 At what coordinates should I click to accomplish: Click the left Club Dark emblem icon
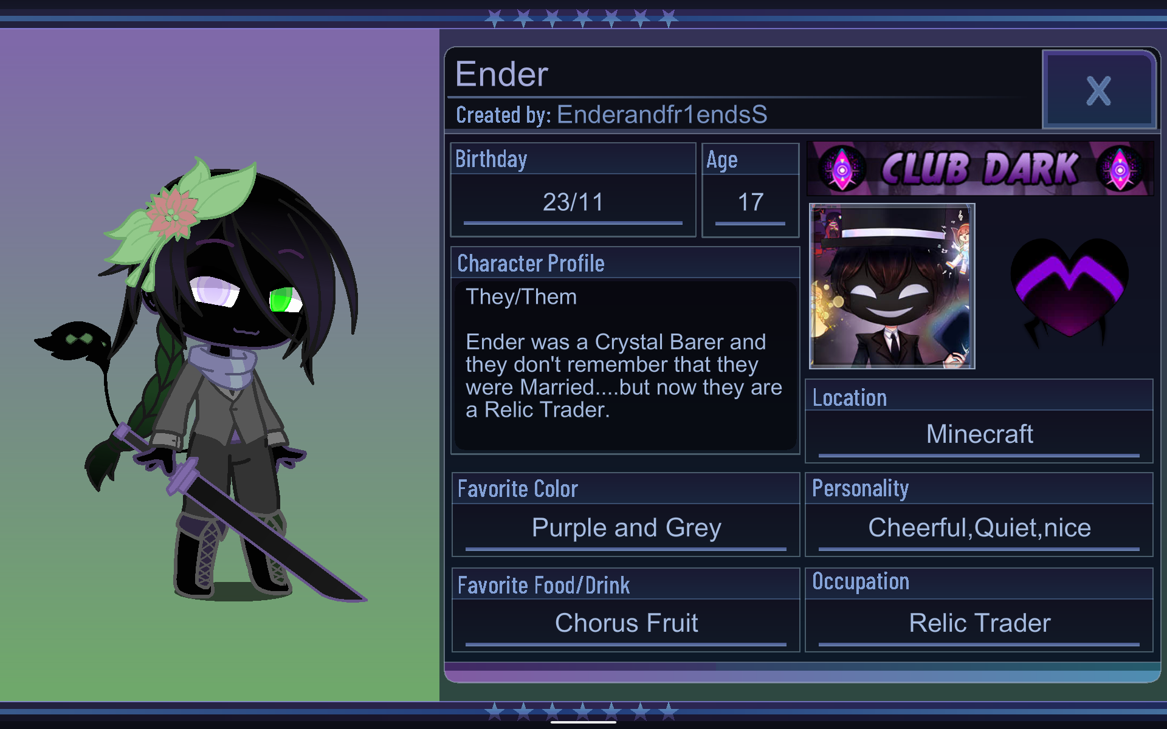click(x=842, y=169)
